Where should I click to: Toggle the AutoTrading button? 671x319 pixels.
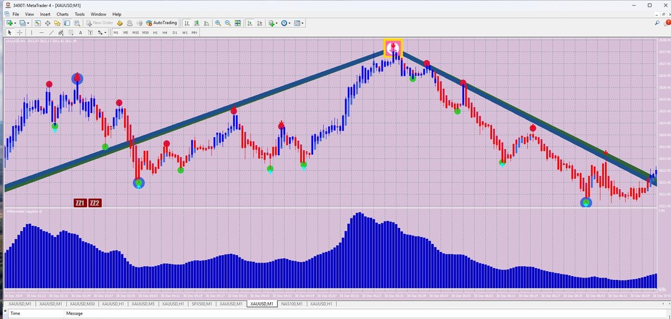coord(162,23)
